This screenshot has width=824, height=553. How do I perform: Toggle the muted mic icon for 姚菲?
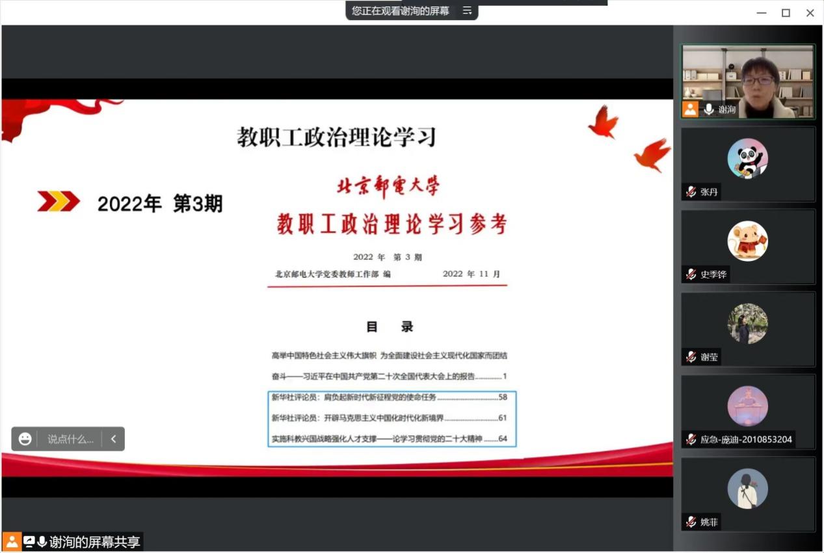coord(691,522)
